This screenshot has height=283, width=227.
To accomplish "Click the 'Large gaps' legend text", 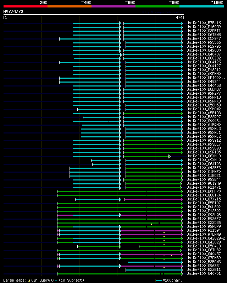I will pos(15,280).
